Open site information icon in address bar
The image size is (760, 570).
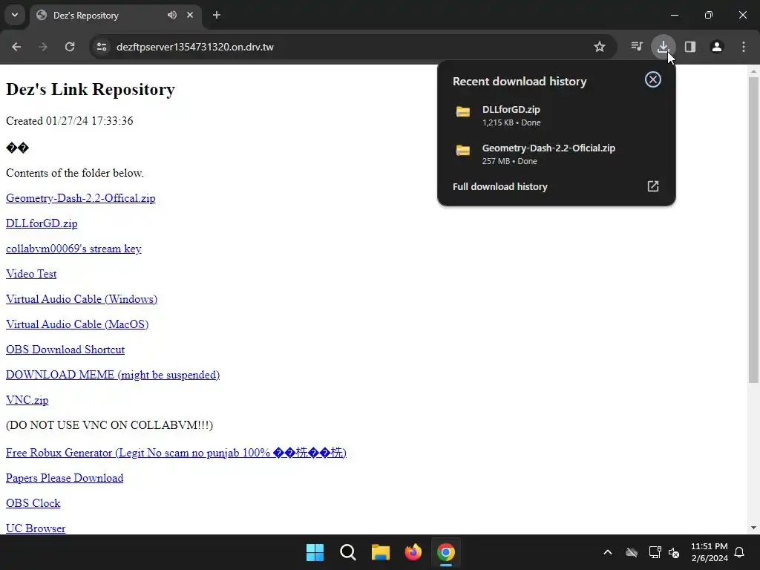(102, 47)
